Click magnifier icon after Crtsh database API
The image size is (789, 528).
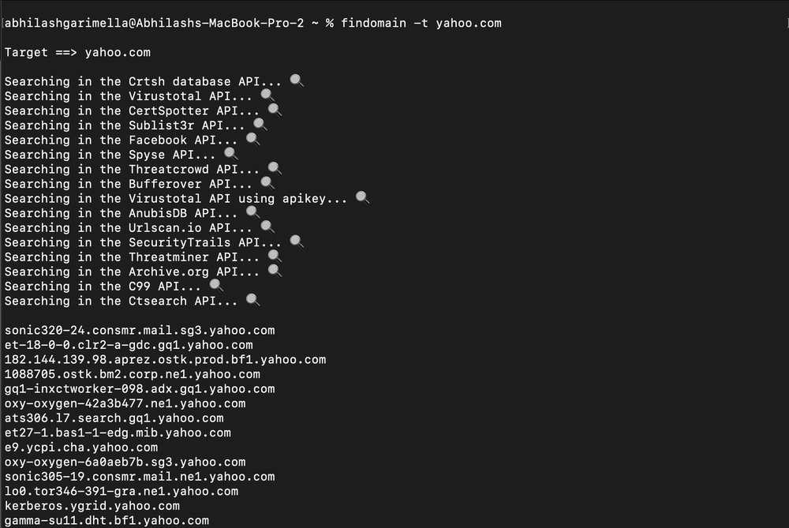click(297, 81)
